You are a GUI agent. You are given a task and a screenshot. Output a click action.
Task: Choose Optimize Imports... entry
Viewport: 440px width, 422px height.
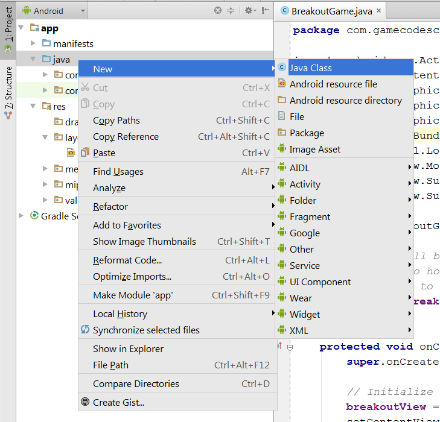(x=177, y=276)
